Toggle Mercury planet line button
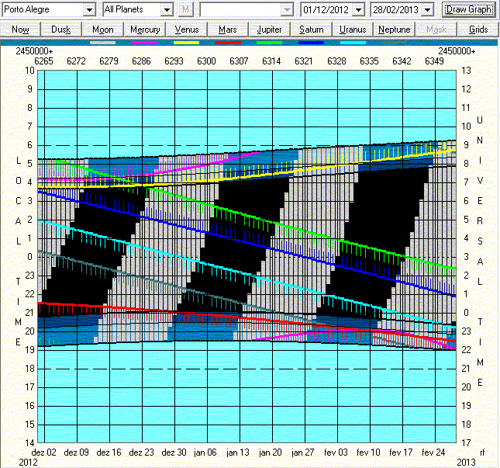 (145, 29)
